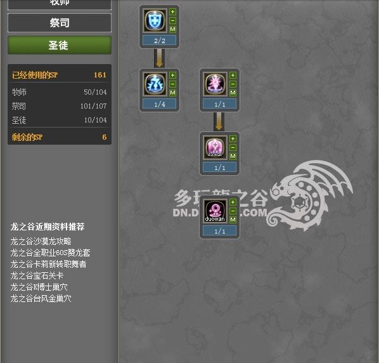Add a point to the 1/4 lightning skill
The width and height of the screenshot is (379, 363).
172,76
